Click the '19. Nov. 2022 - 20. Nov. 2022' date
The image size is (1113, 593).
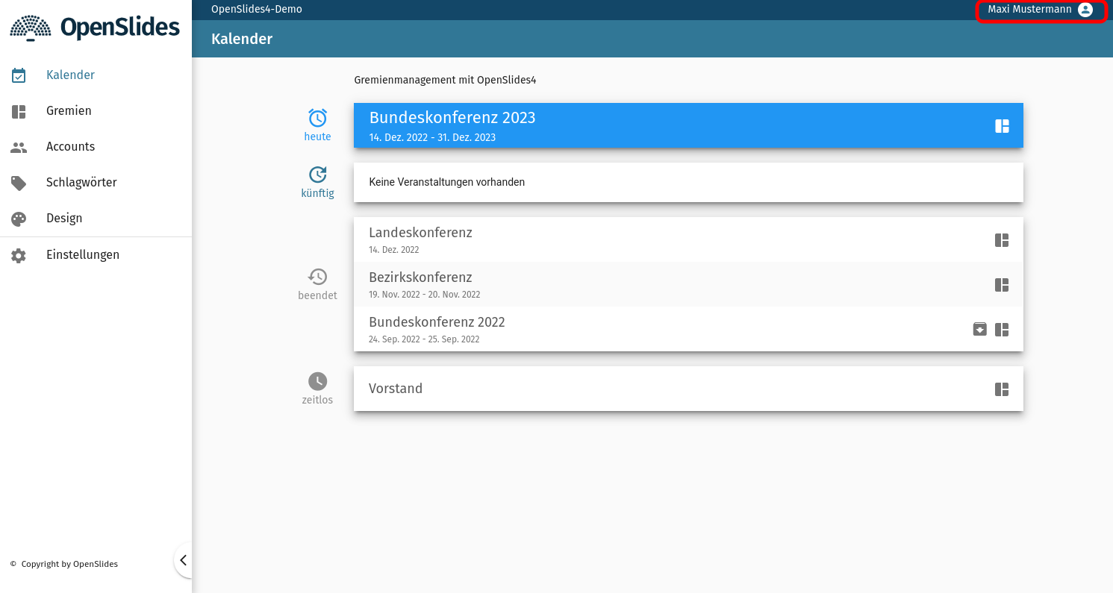click(x=425, y=295)
